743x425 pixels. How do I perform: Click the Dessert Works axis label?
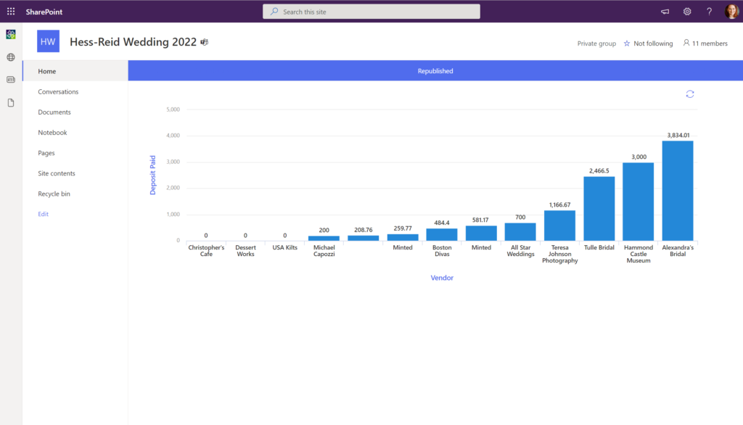pyautogui.click(x=245, y=251)
